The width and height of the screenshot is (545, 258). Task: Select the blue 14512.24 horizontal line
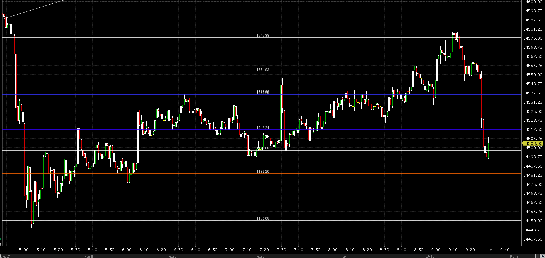172,130
